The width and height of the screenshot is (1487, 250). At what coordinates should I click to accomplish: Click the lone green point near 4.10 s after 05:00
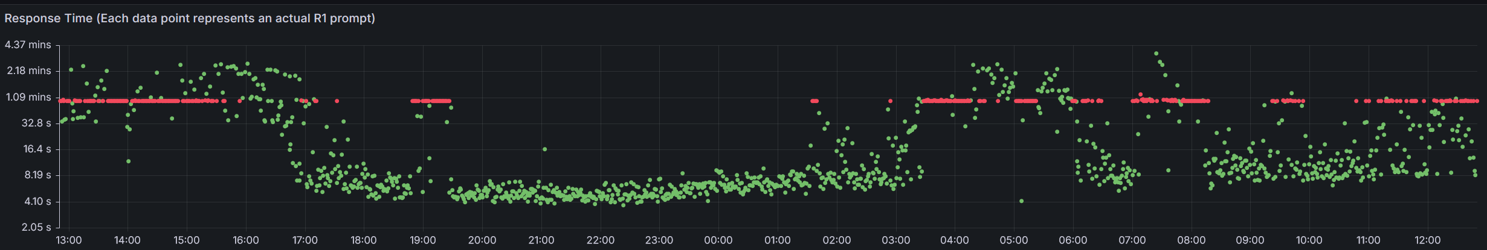[1021, 201]
